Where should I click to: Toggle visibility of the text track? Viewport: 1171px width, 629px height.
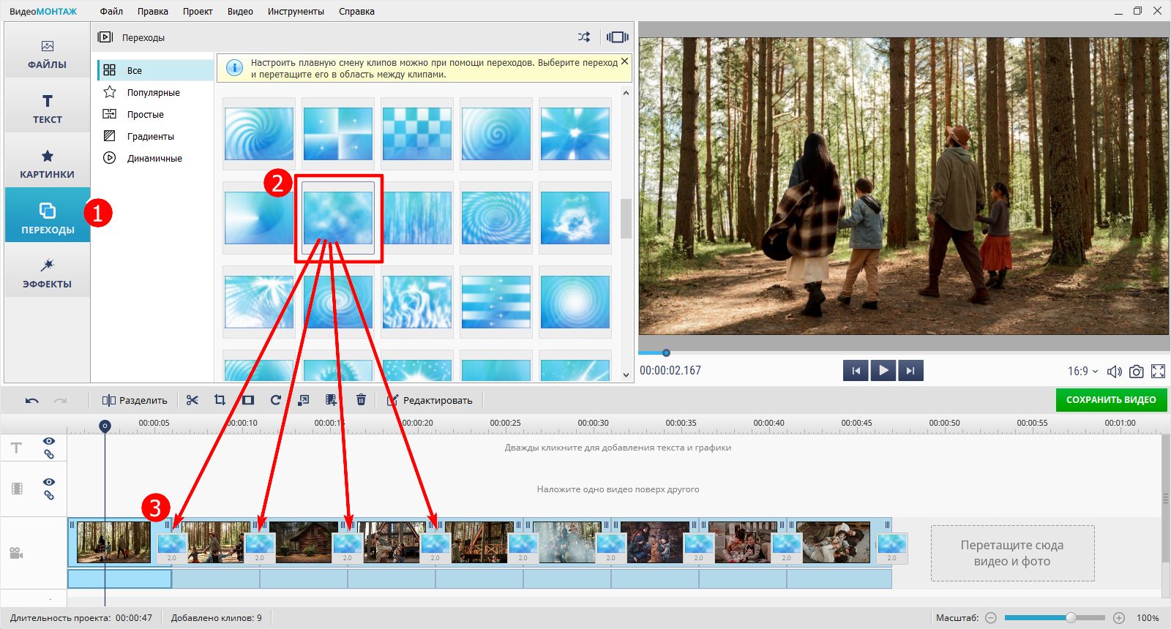tap(49, 441)
